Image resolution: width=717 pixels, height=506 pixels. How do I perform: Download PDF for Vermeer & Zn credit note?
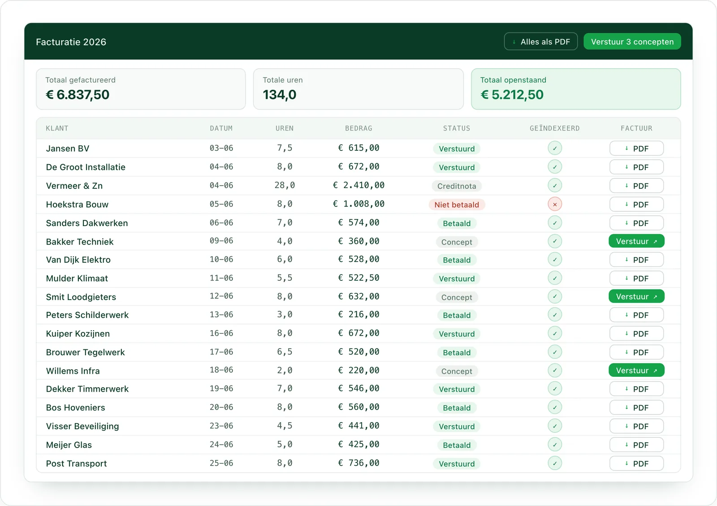tap(636, 186)
